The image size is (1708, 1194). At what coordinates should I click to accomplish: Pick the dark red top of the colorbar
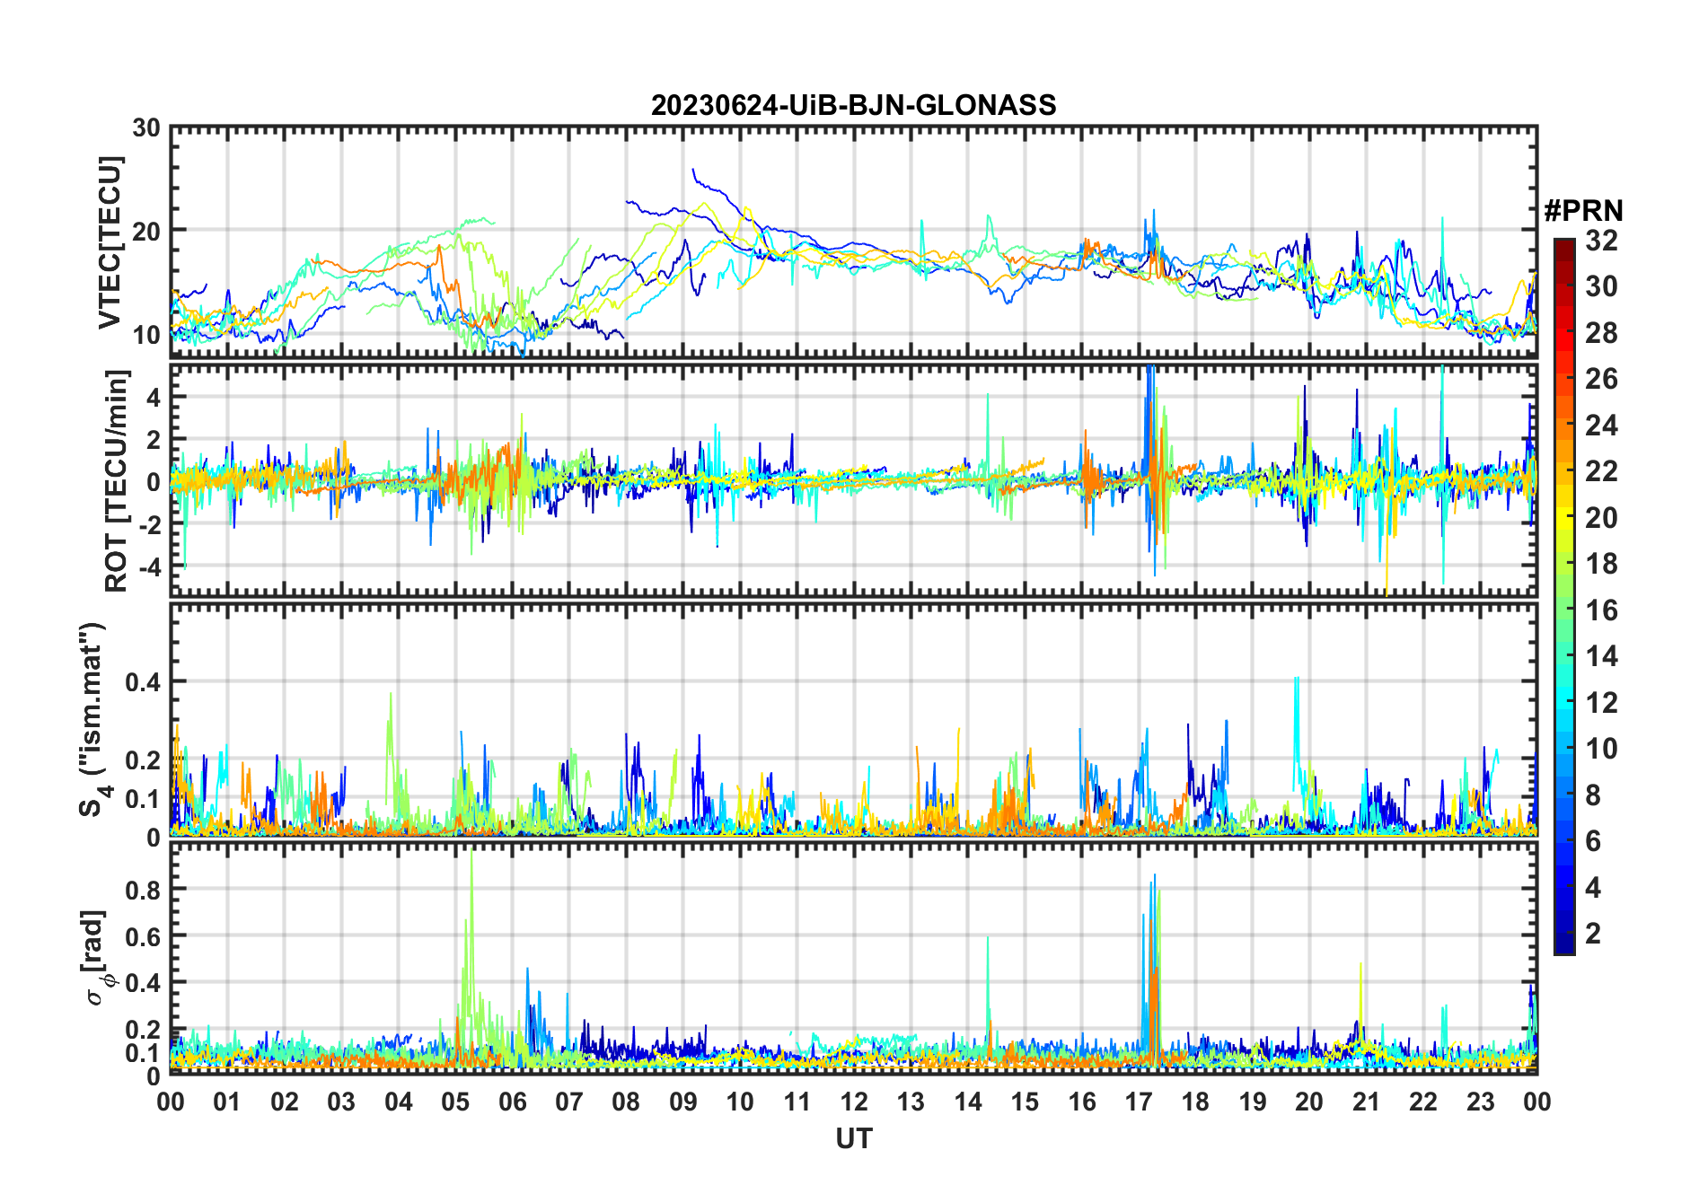click(1563, 246)
